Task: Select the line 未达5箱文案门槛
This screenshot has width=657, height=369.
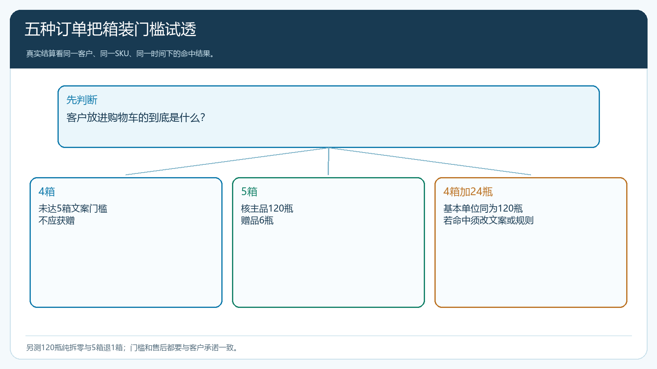Action: coord(73,208)
